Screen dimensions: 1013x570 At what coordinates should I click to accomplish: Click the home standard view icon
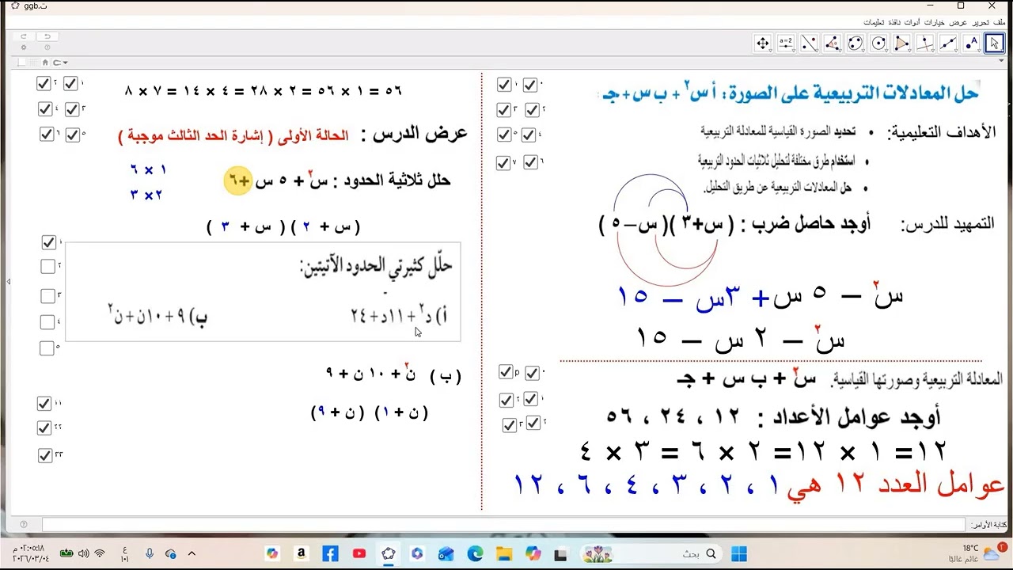tap(45, 63)
